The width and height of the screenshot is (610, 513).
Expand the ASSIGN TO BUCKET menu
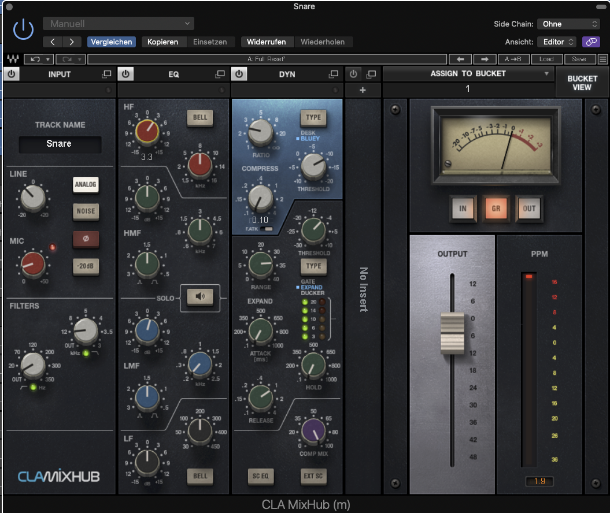pos(468,74)
